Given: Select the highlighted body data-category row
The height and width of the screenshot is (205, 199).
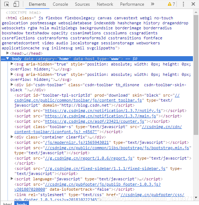Looking at the screenshot, I should (x=97, y=59).
